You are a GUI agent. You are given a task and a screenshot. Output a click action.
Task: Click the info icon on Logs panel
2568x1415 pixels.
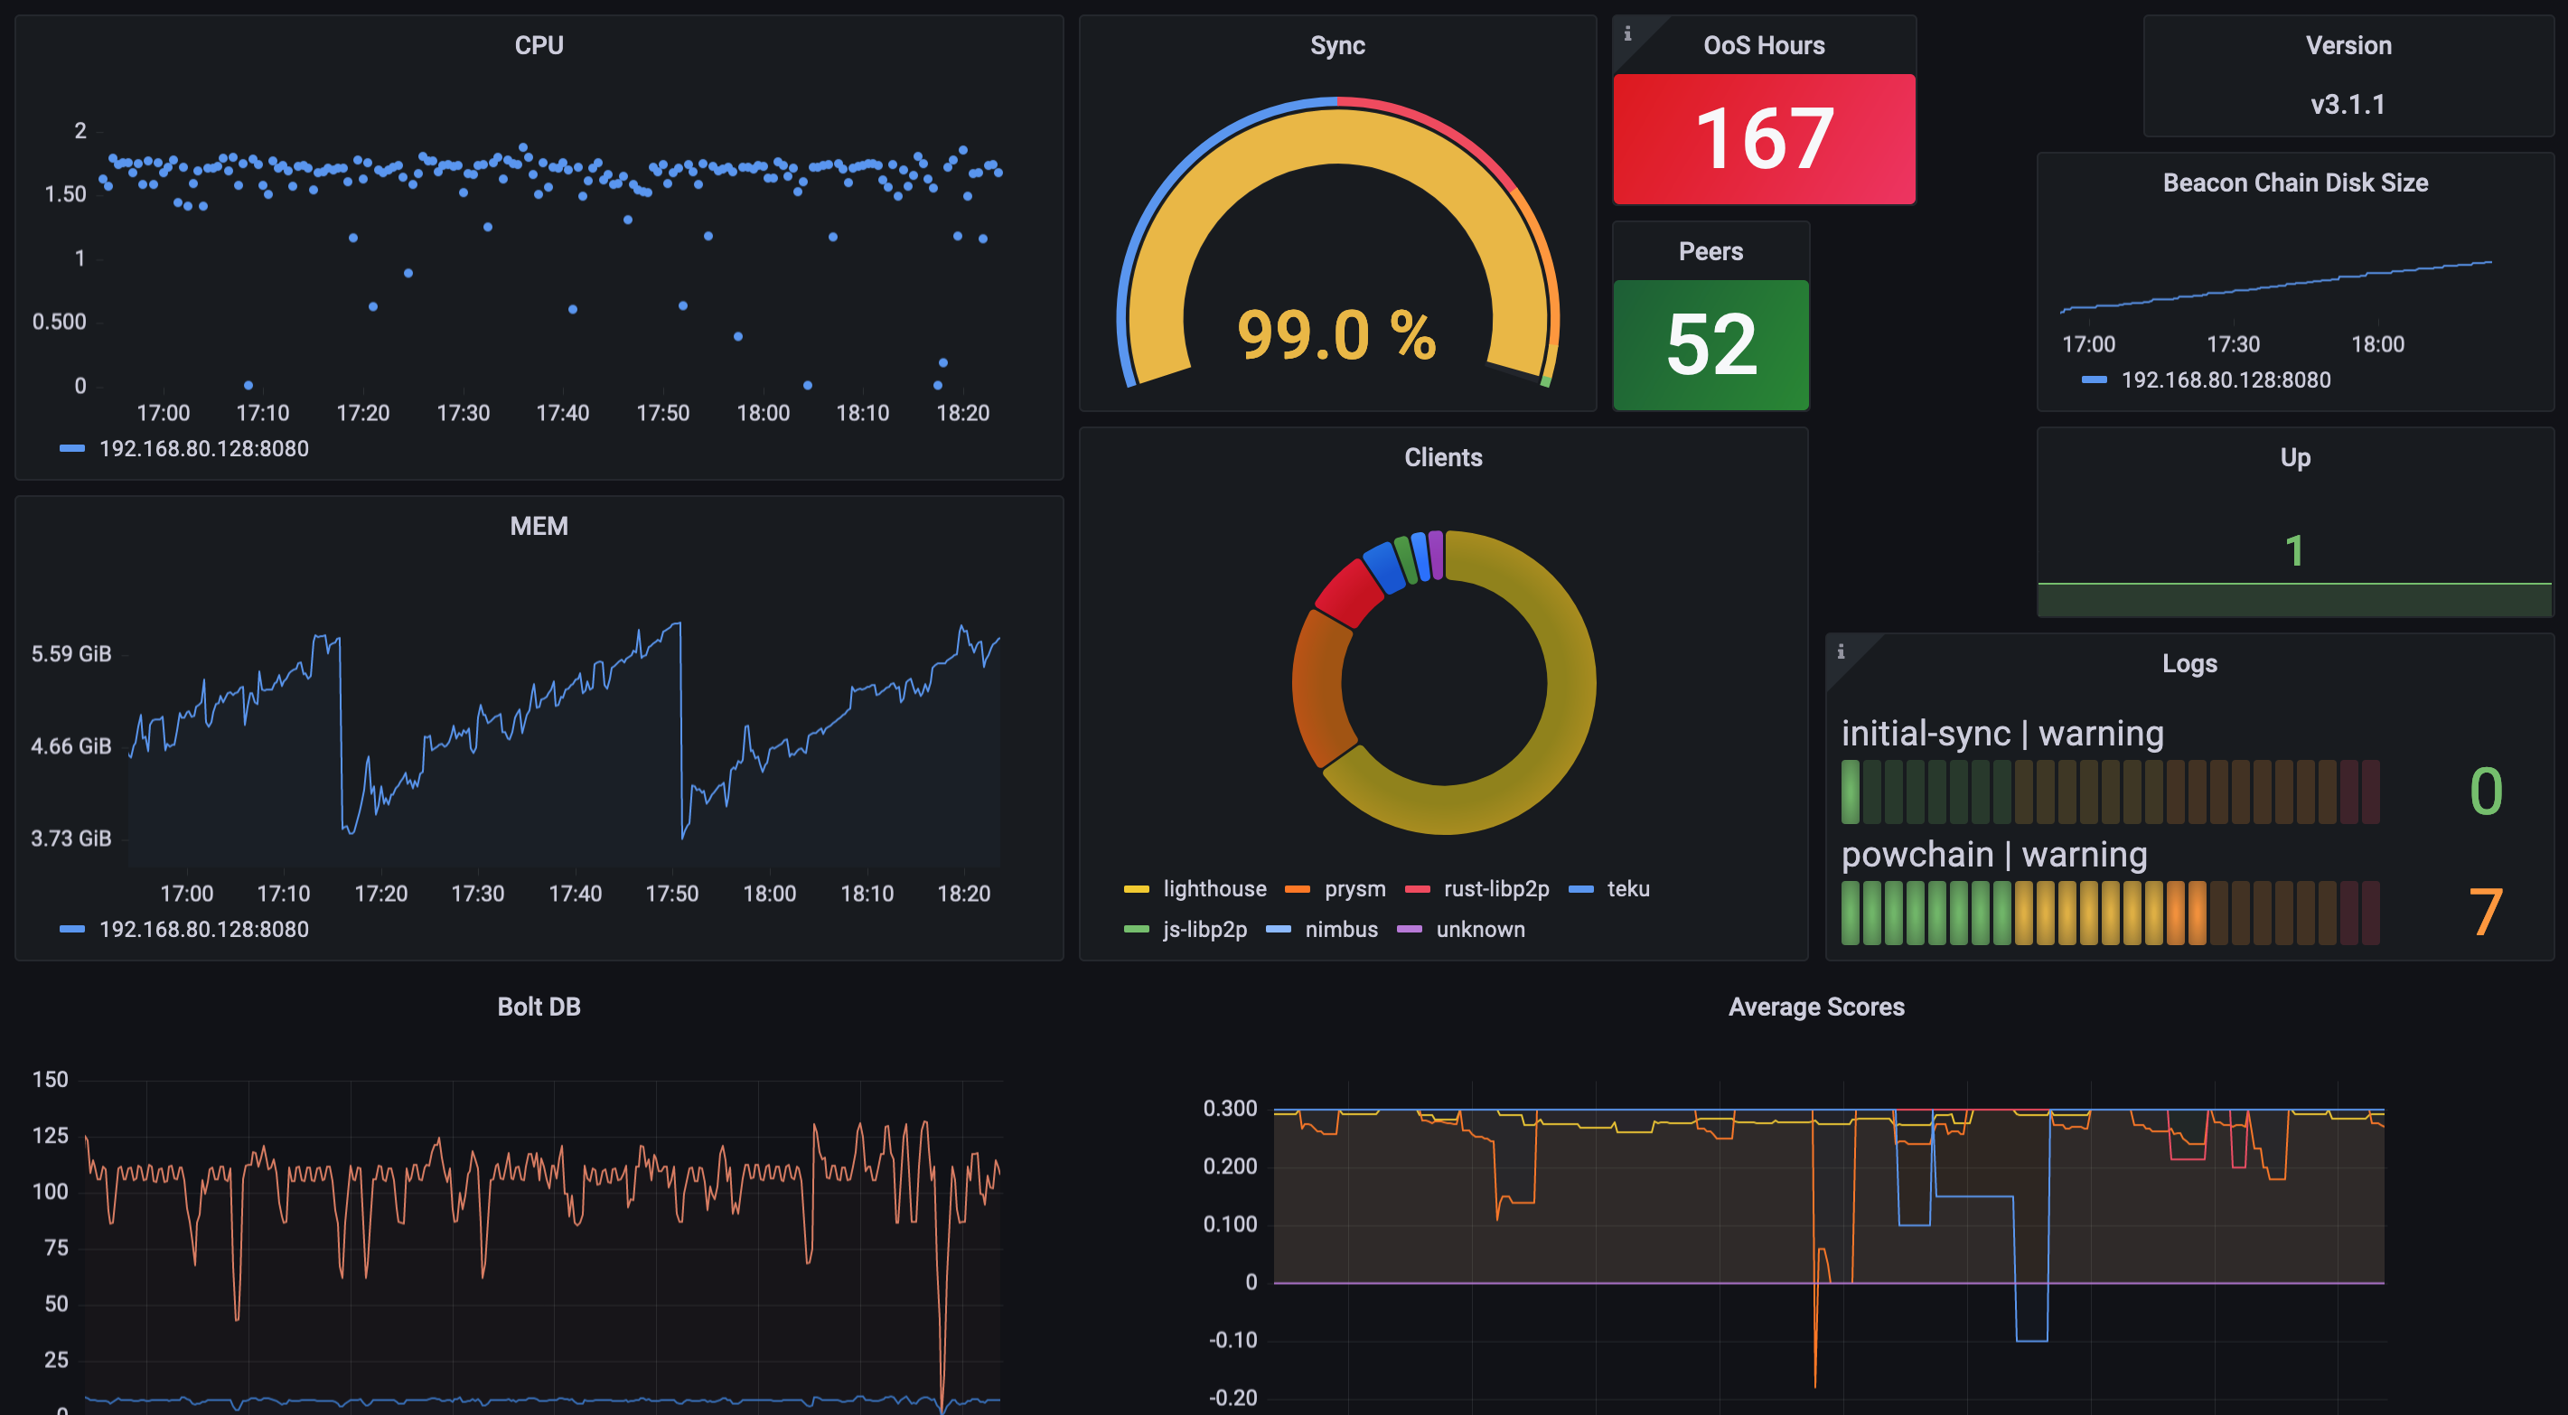click(1841, 651)
